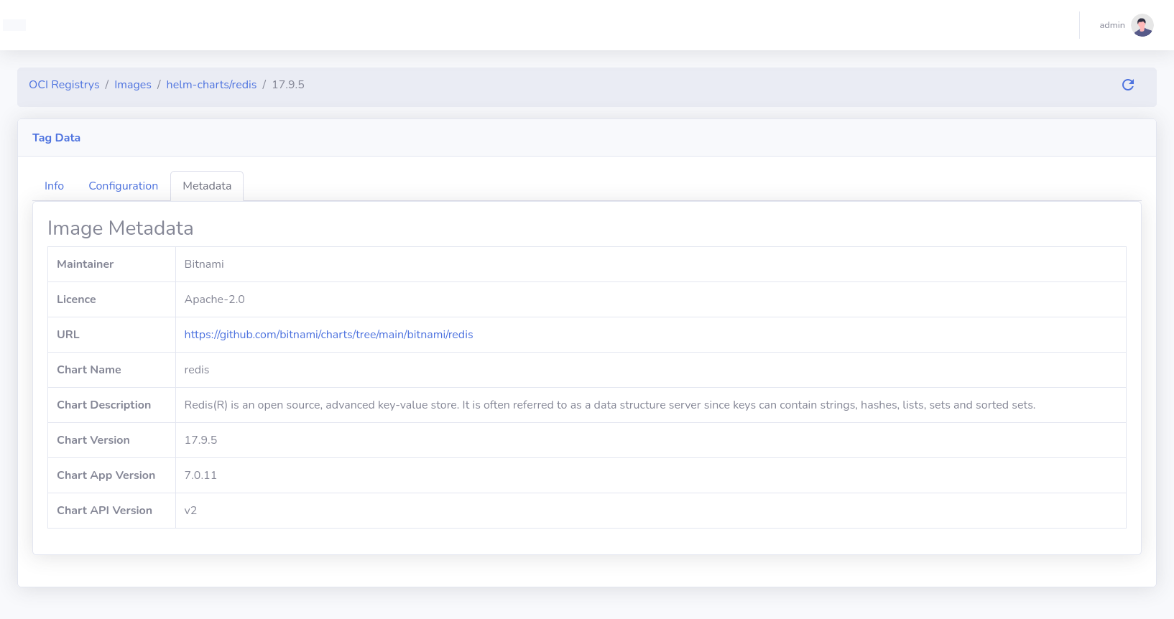Viewport: 1174px width, 619px height.
Task: Open the admin user avatar
Action: (1142, 25)
